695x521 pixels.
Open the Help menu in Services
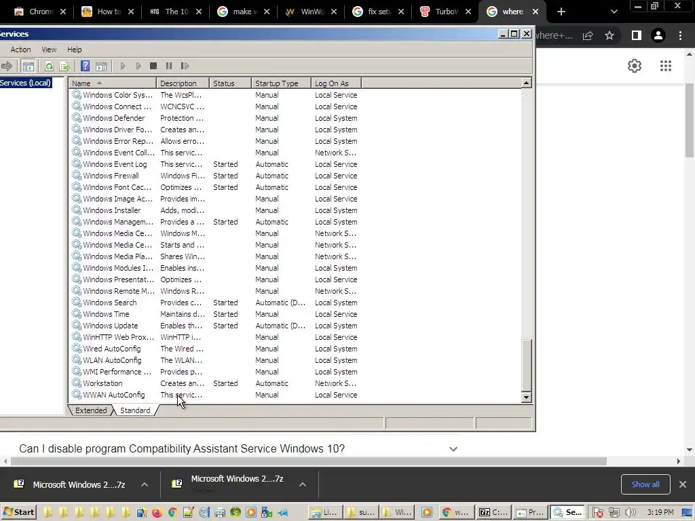[x=75, y=50]
